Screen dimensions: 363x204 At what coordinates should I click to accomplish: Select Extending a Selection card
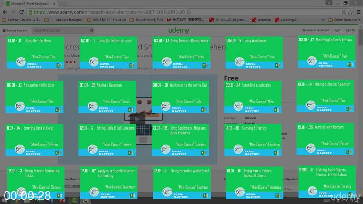tap(253, 97)
